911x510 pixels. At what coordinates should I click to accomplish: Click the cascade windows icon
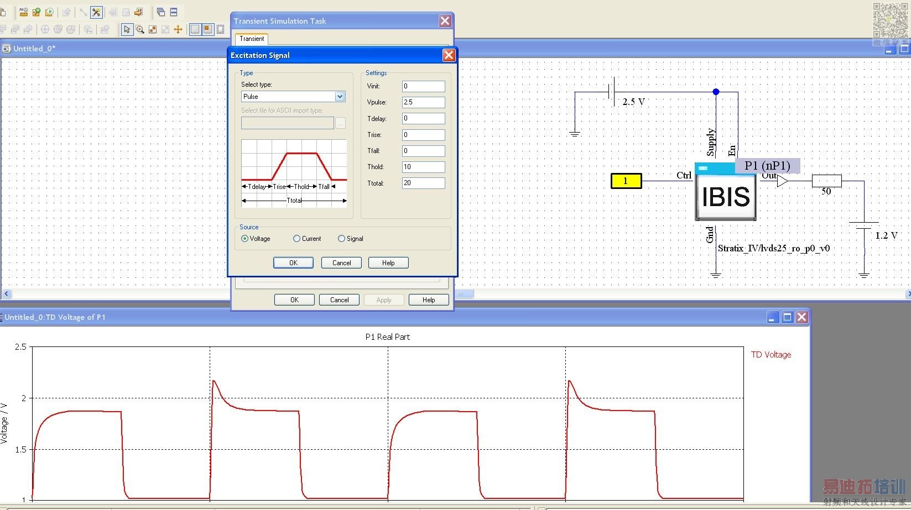(161, 12)
